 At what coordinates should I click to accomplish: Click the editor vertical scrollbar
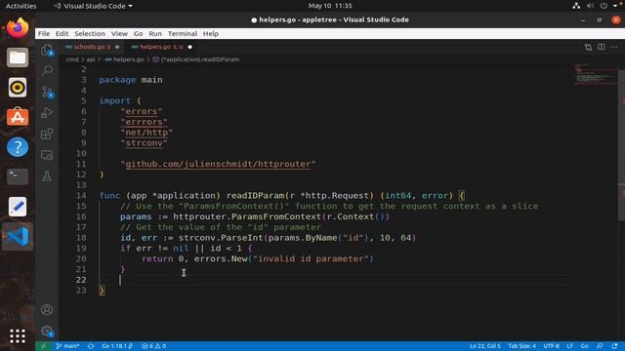coord(621,145)
